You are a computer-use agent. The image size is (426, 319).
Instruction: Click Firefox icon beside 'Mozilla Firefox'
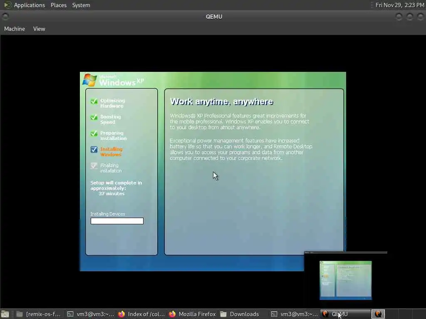coord(172,314)
